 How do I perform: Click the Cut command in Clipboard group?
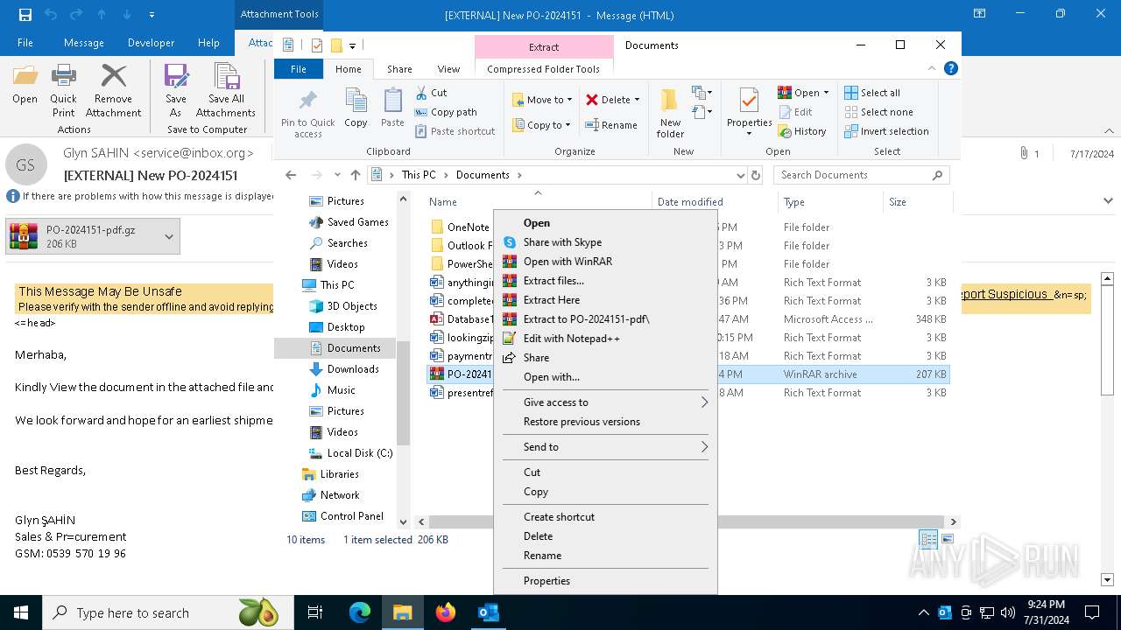[x=431, y=93]
